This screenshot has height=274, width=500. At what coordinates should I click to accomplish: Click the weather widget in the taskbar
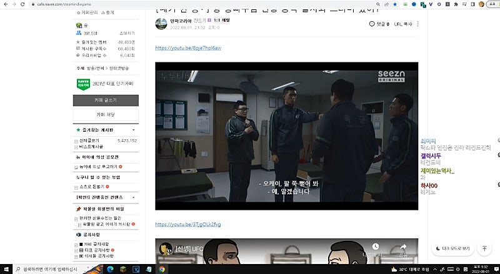tap(410, 269)
